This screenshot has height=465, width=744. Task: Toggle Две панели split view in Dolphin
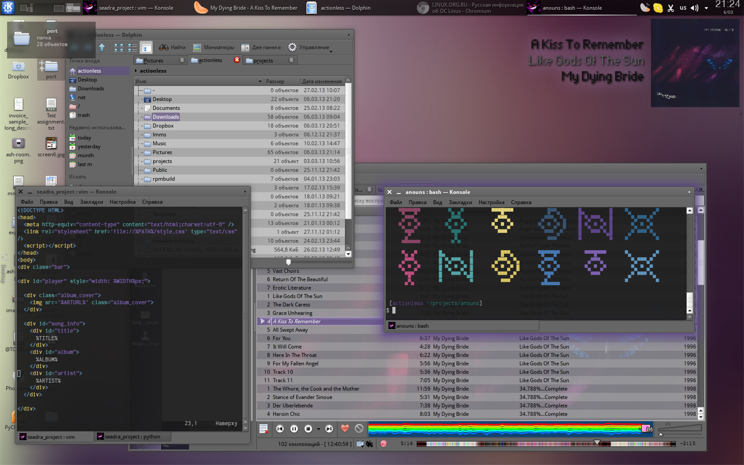(261, 47)
